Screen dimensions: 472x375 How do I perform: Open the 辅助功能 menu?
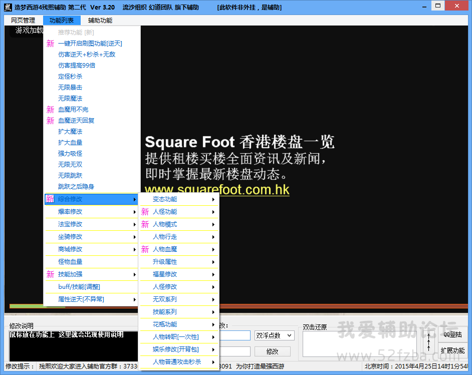(100, 21)
